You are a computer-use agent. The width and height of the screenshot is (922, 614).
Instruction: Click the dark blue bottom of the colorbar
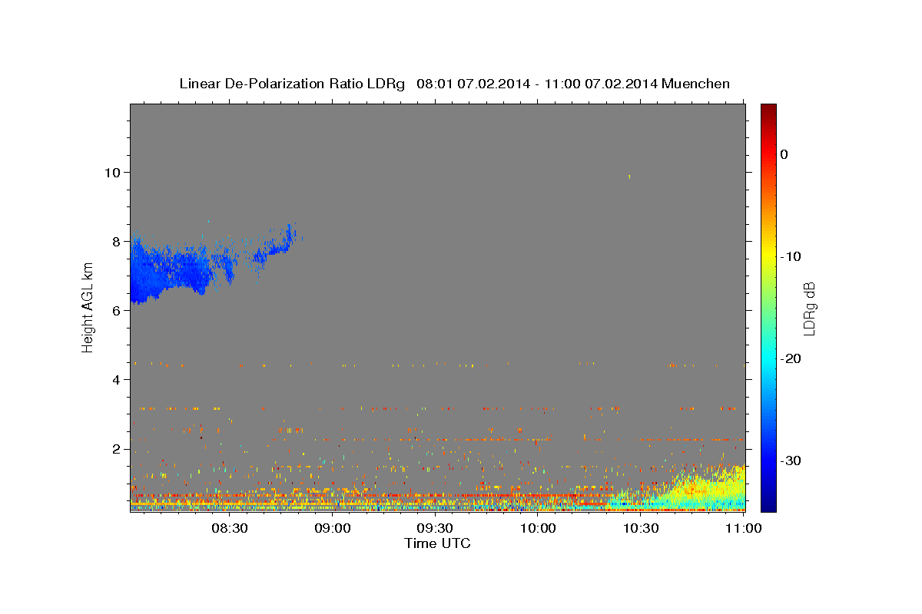pos(768,503)
